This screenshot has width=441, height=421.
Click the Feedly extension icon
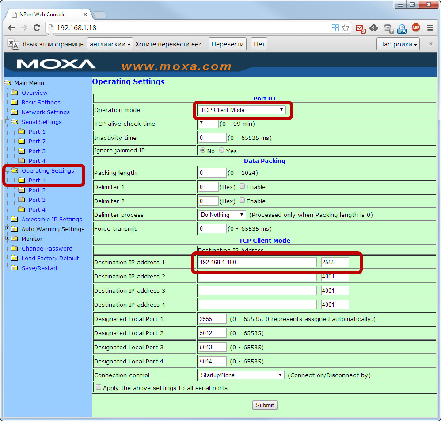pyautogui.click(x=374, y=28)
